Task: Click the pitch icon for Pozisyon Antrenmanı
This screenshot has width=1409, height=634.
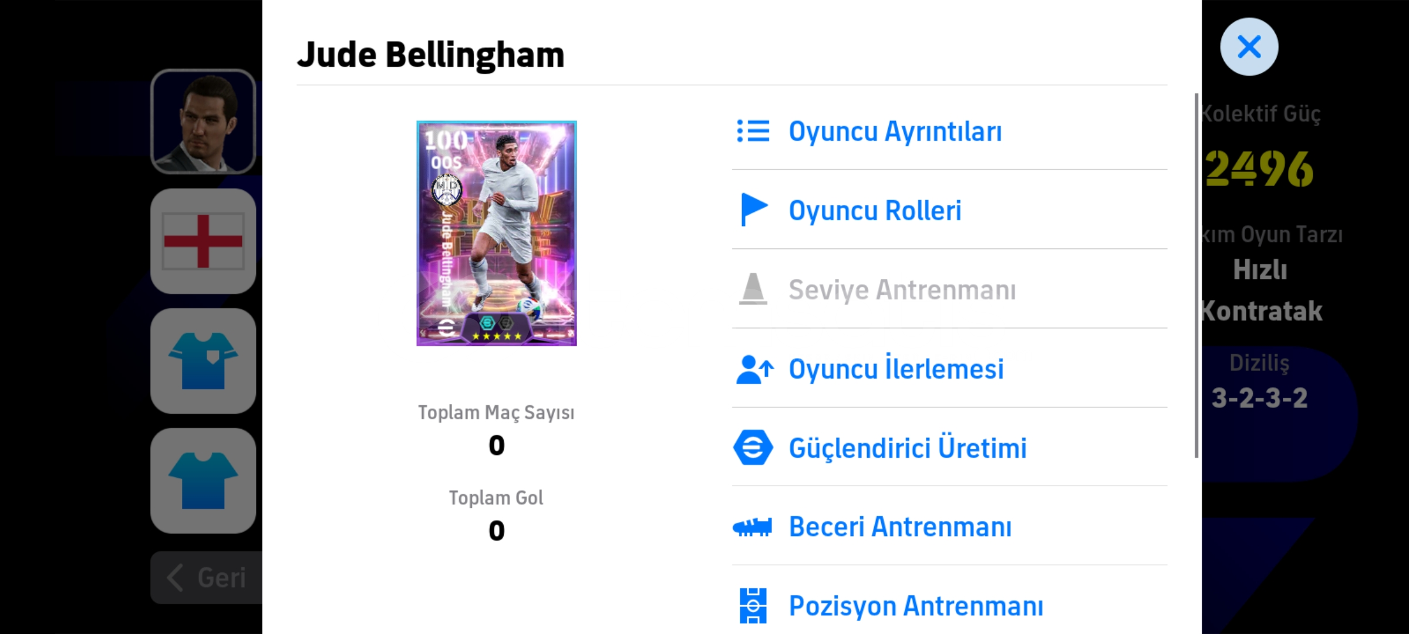Action: tap(753, 606)
